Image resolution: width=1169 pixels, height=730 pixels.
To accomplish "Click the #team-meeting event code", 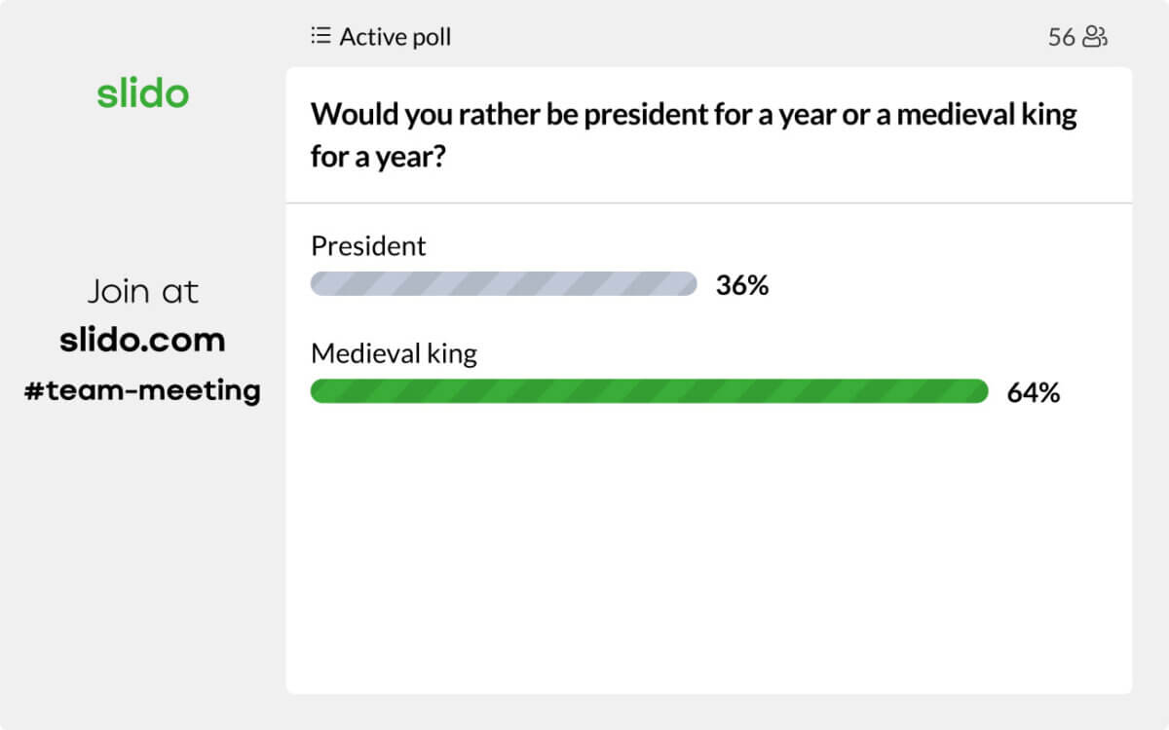I will click(x=142, y=390).
